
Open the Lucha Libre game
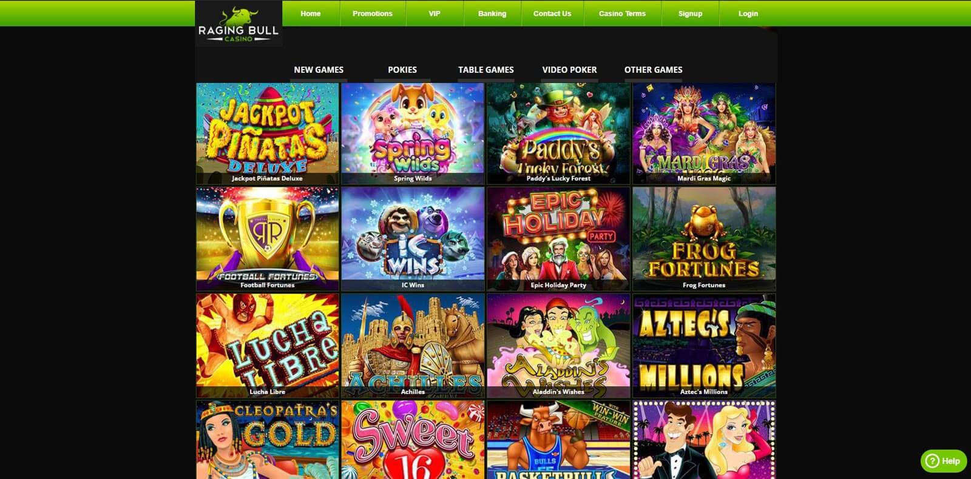point(268,346)
